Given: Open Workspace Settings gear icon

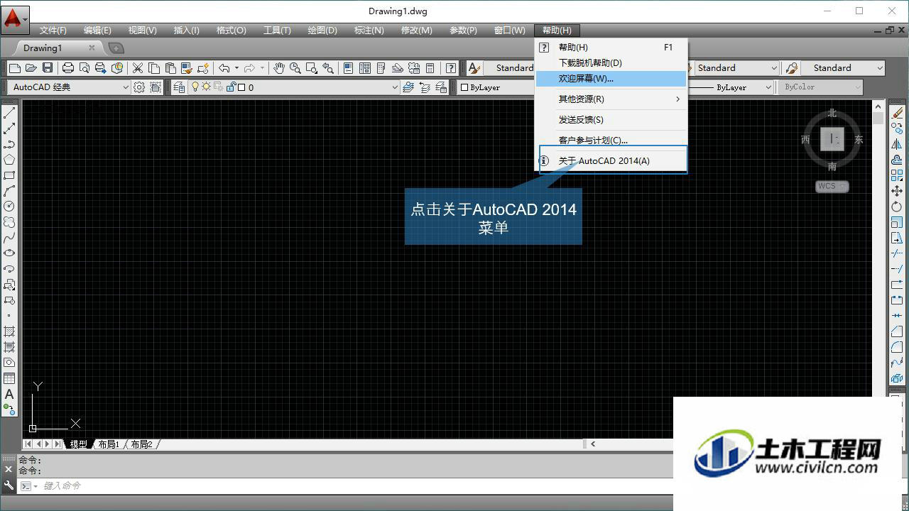Looking at the screenshot, I should 139,87.
